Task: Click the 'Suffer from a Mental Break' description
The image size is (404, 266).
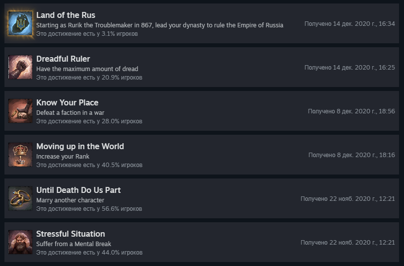Action: [74, 244]
